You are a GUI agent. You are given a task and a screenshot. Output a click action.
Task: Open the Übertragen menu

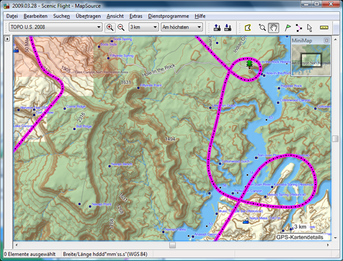tap(88, 16)
